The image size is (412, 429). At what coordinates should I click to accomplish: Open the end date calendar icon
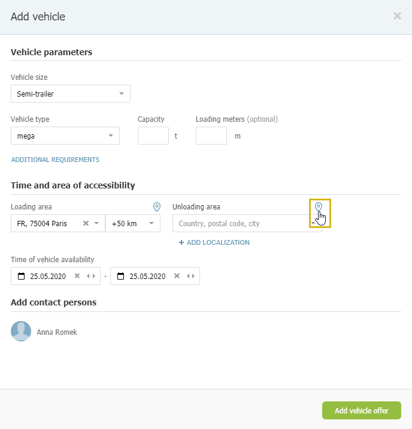(x=120, y=276)
